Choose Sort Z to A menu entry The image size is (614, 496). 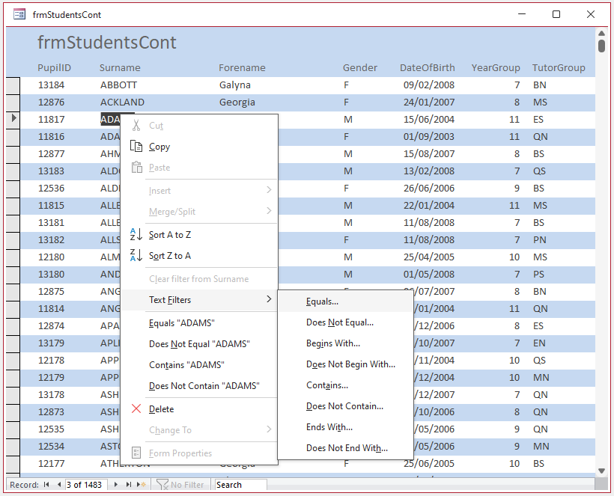point(199,256)
